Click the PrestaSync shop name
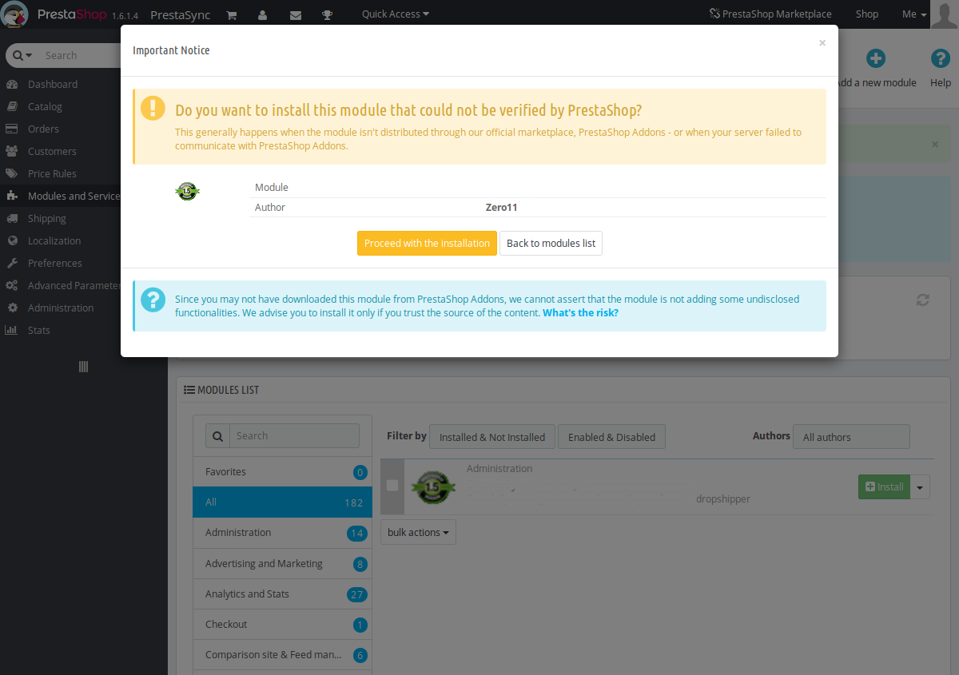This screenshot has height=675, width=959. (181, 14)
